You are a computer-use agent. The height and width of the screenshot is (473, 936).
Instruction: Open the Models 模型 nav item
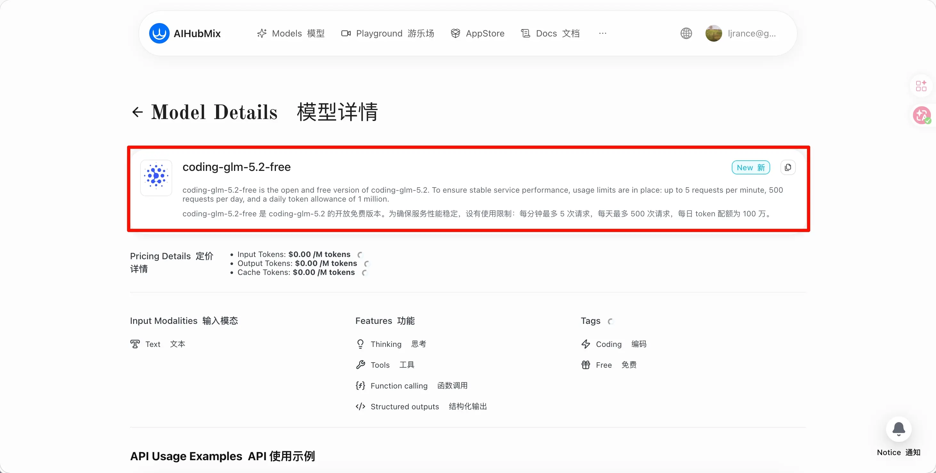[291, 33]
